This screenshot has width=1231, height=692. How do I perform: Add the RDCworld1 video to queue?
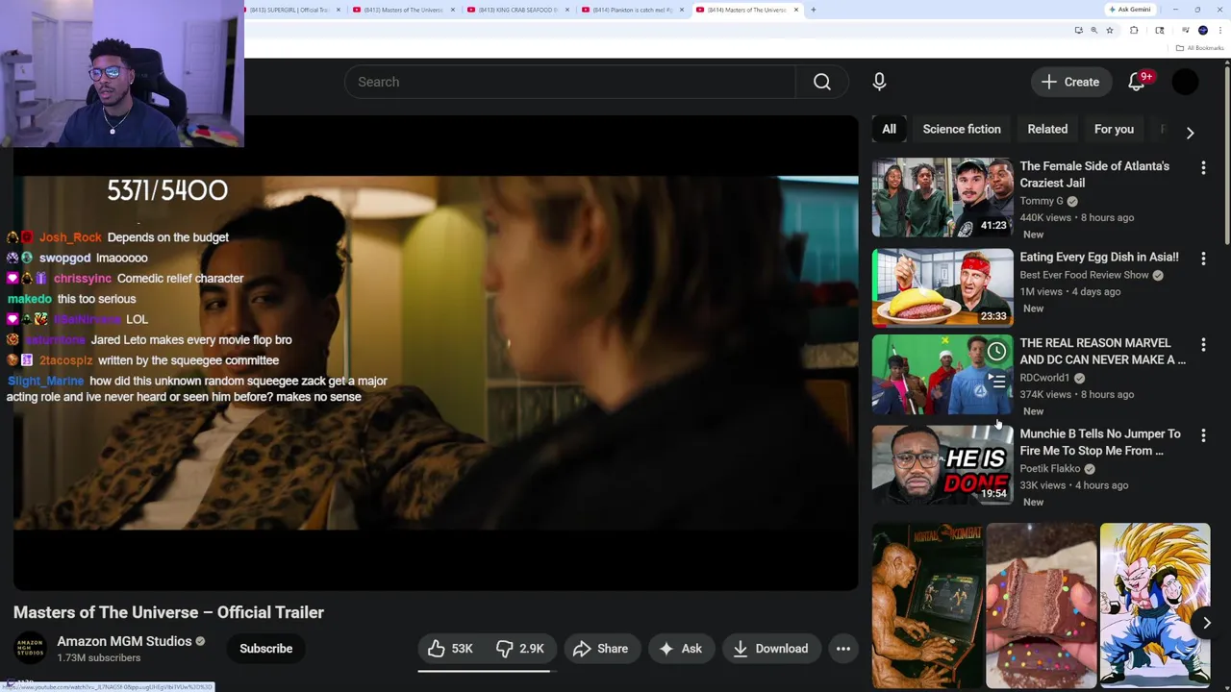pyautogui.click(x=997, y=382)
